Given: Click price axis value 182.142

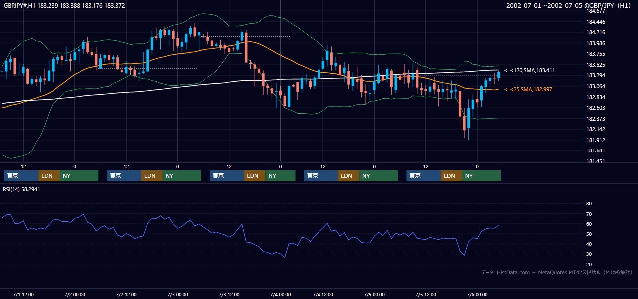Looking at the screenshot, I should (595, 129).
